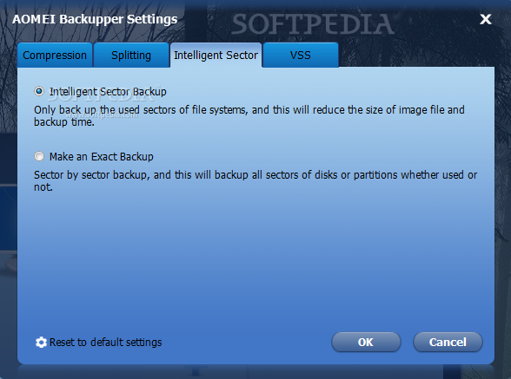This screenshot has width=511, height=379.
Task: Click the AOMEI Backupper Settings title text
Action: point(95,19)
